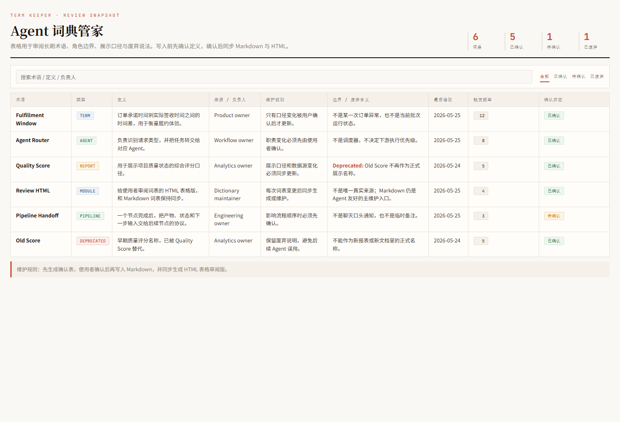
Task: Click the 已废弃 count stat in header
Action: pos(594,41)
